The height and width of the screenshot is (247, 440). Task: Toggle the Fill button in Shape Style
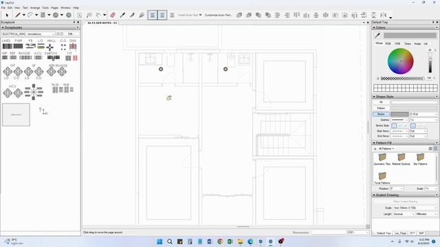381,102
